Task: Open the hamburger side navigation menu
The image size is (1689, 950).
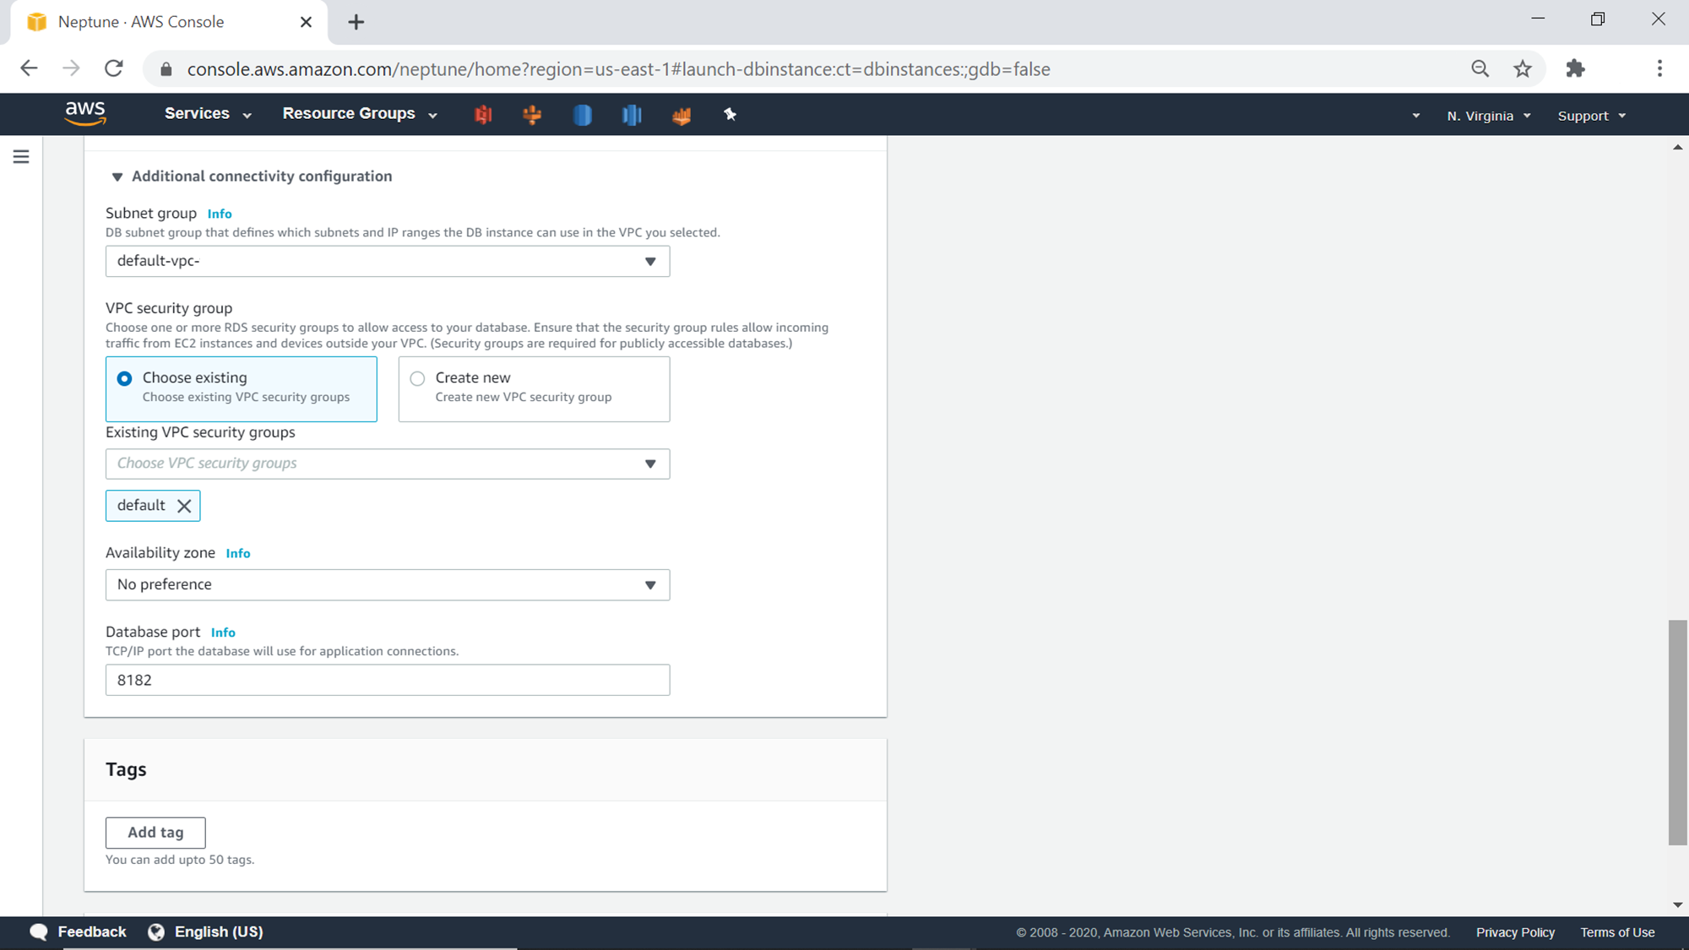Action: (21, 157)
